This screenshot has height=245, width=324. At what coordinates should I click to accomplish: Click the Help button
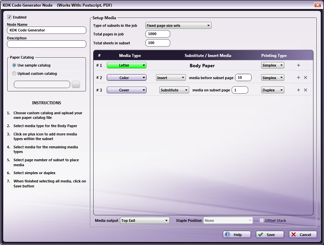tap(237, 234)
